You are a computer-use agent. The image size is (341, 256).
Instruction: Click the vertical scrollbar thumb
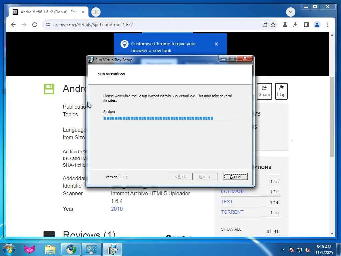[332, 116]
